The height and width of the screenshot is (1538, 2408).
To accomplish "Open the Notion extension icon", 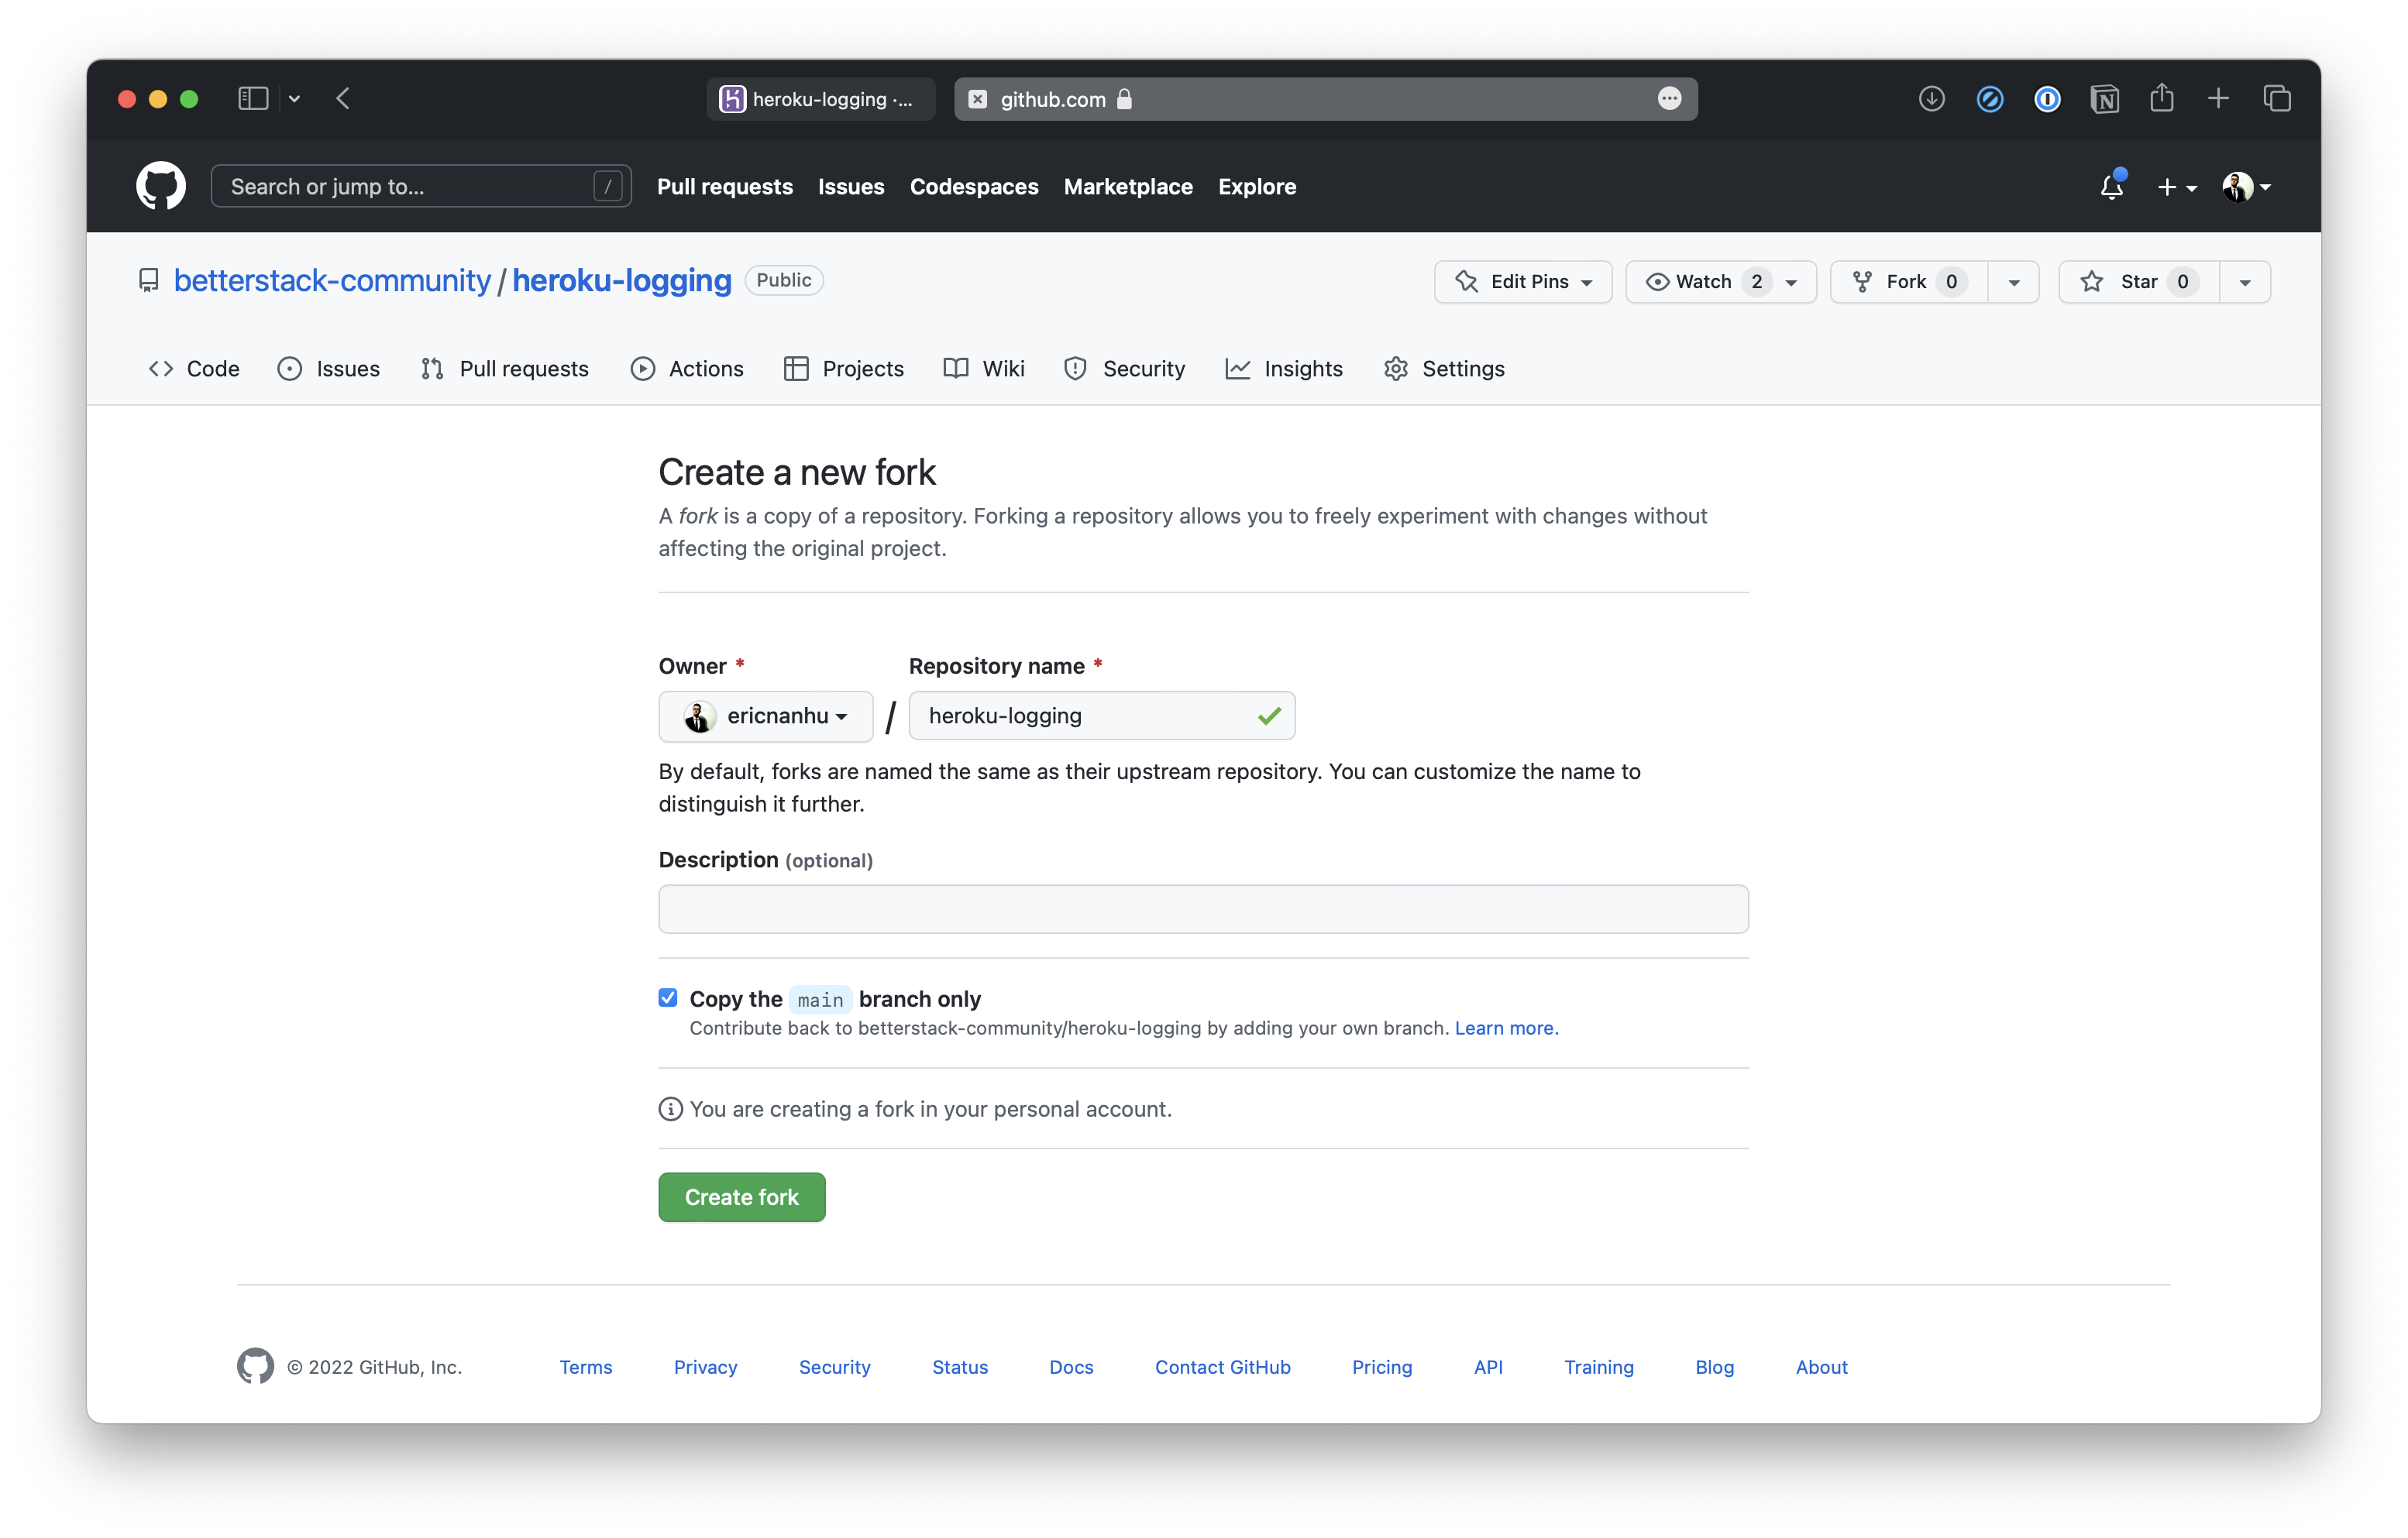I will tap(2104, 99).
